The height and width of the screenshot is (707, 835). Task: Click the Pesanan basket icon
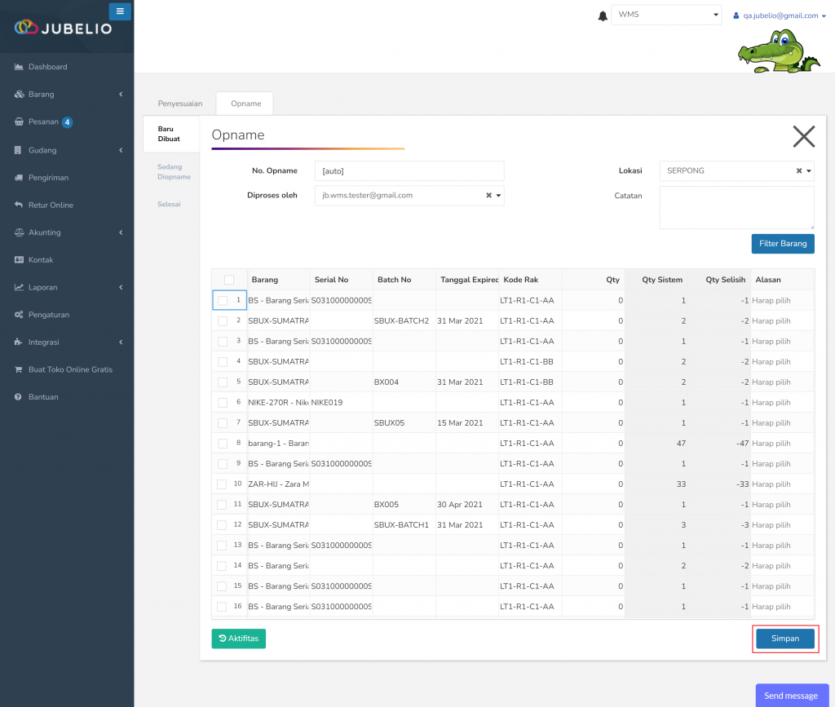click(x=19, y=122)
